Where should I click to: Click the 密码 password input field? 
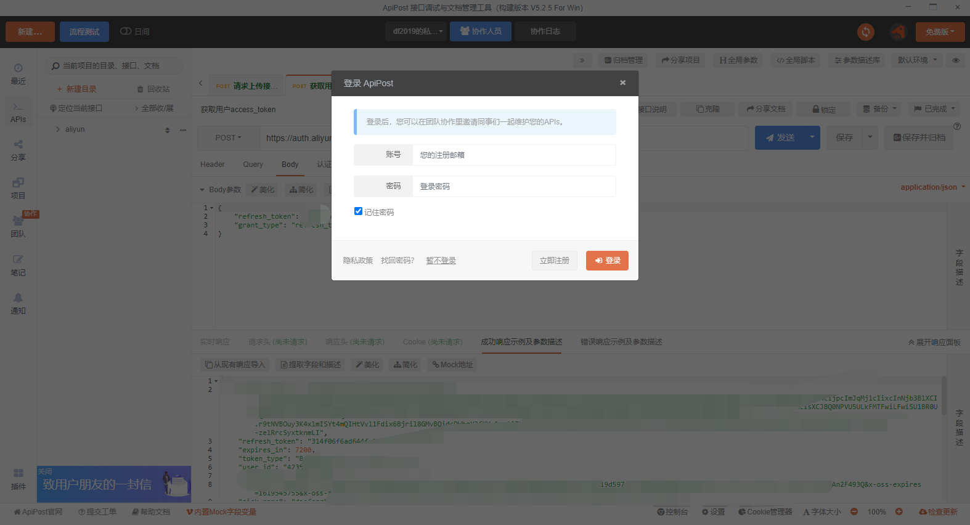514,186
